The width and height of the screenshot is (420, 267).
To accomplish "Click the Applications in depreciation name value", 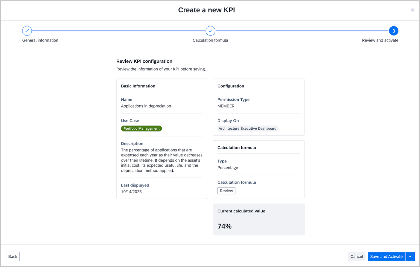I will (x=146, y=106).
